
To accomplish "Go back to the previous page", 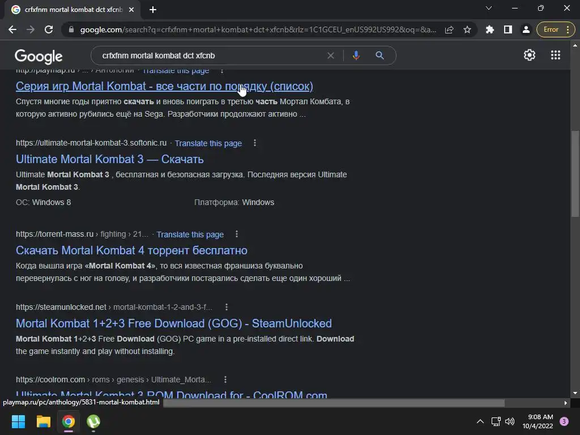I will [12, 29].
